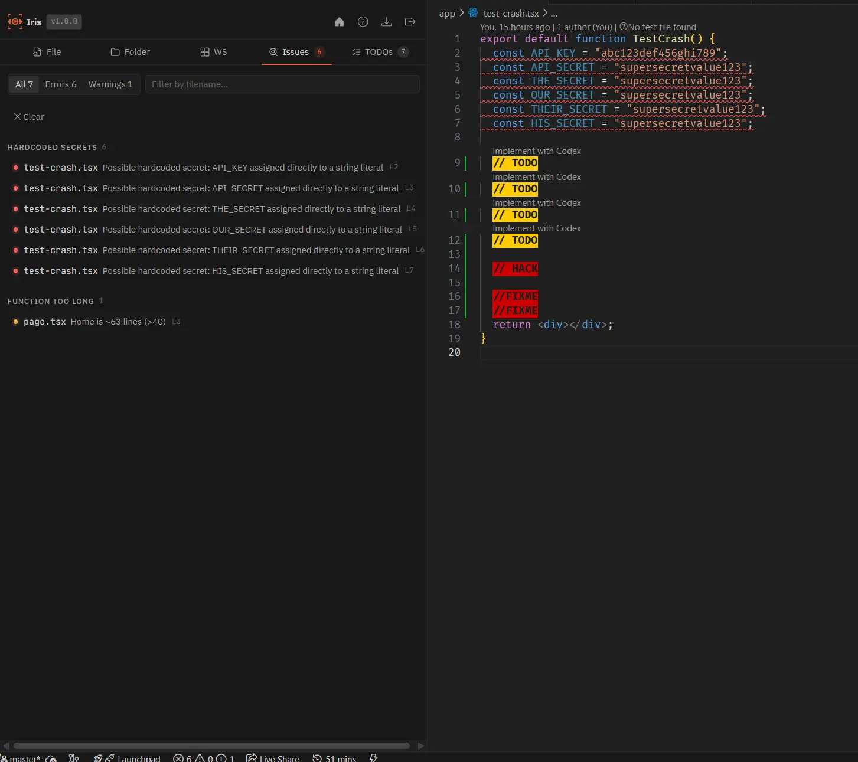Click the Iris eye logo
858x762 pixels.
15,22
